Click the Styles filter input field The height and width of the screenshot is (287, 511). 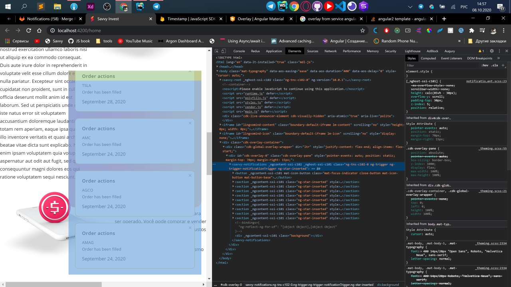click(441, 65)
